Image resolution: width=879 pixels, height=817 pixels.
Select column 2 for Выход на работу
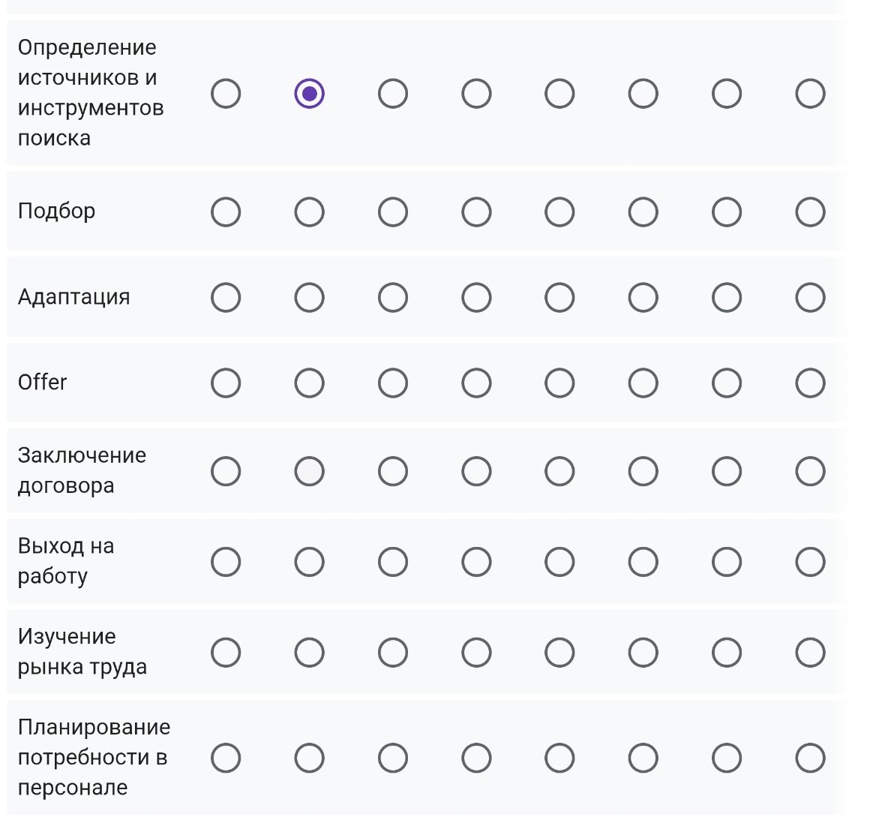(x=310, y=560)
